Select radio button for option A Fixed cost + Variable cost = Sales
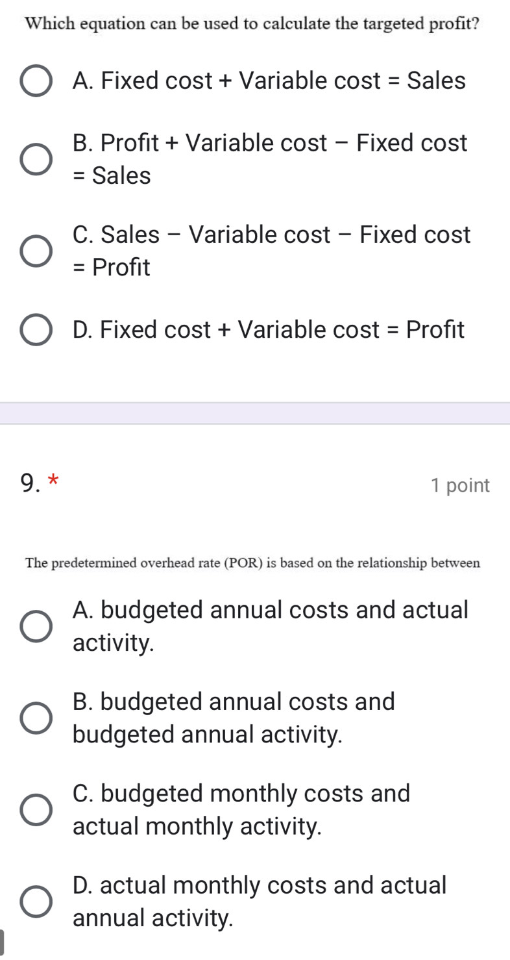Viewport: 510px width, 960px height. click(36, 81)
